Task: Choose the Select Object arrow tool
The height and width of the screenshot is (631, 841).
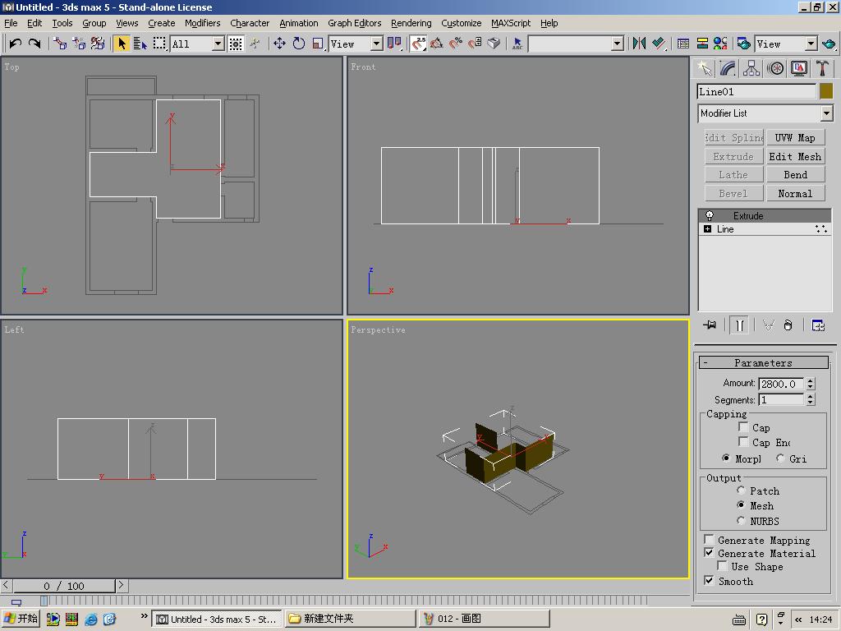Action: coord(122,44)
